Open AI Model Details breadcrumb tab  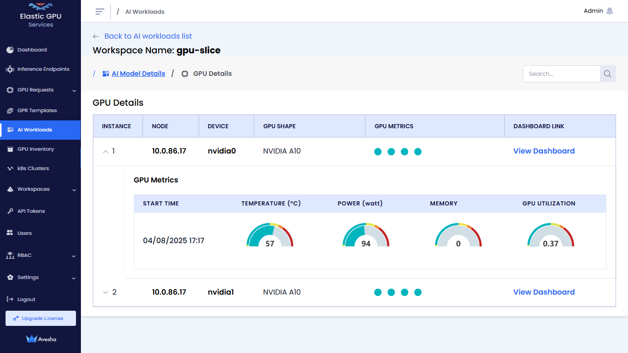pyautogui.click(x=138, y=74)
